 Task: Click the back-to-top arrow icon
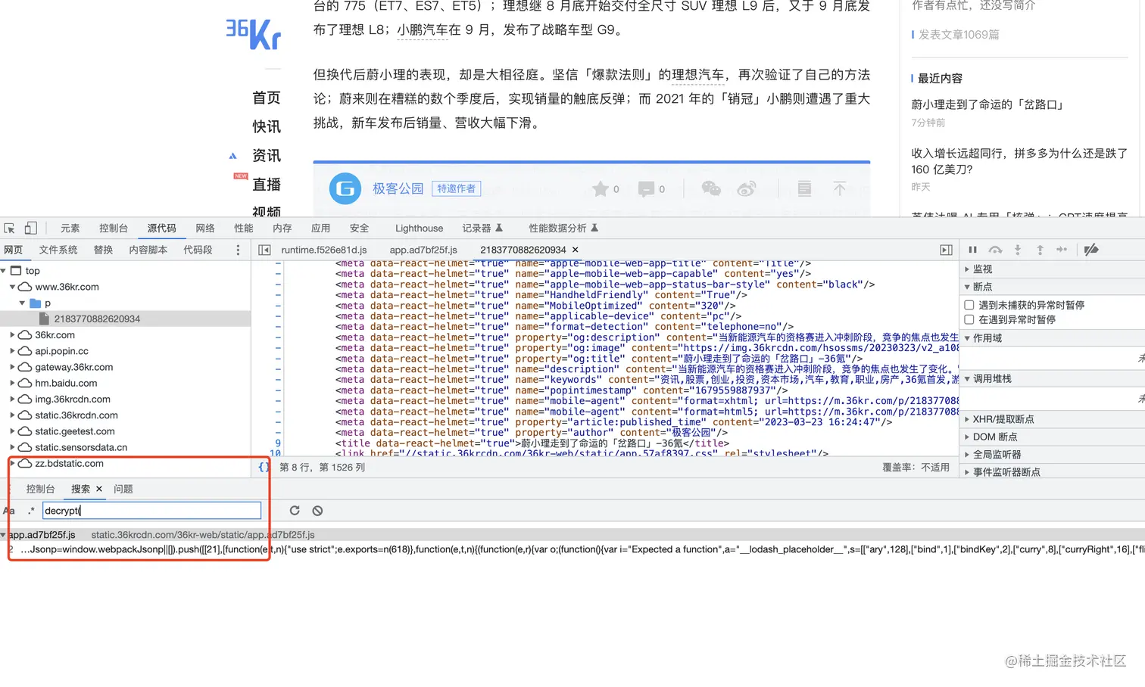[x=839, y=188]
